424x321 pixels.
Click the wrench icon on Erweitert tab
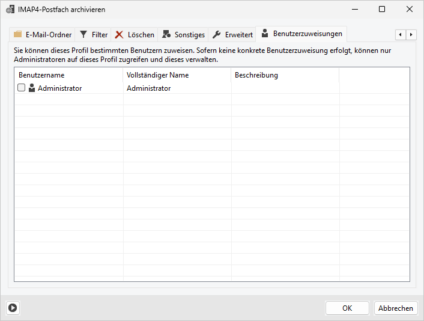[x=216, y=35]
